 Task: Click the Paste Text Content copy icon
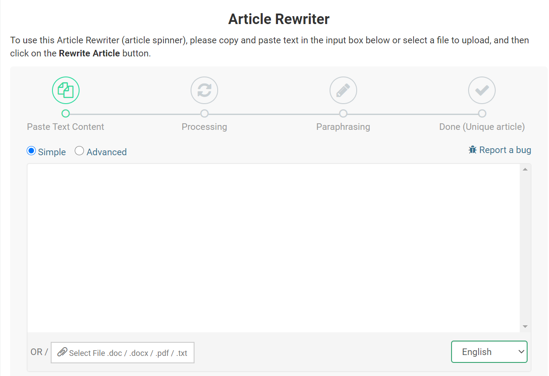tap(66, 91)
